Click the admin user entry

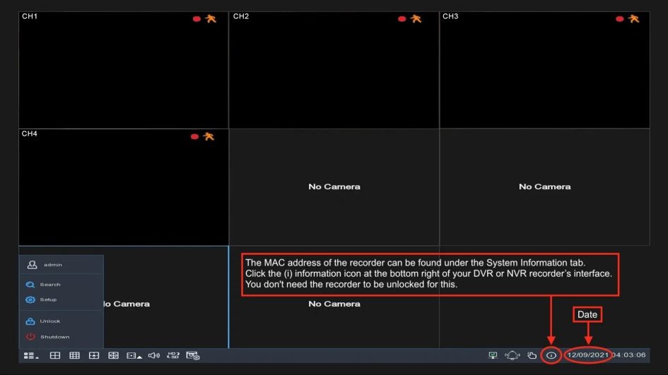point(52,265)
